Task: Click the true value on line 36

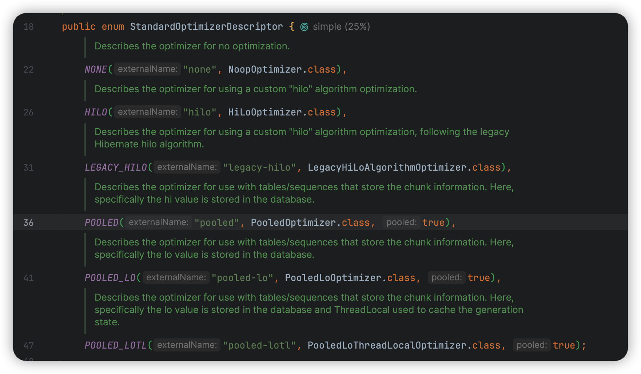Action: (434, 223)
